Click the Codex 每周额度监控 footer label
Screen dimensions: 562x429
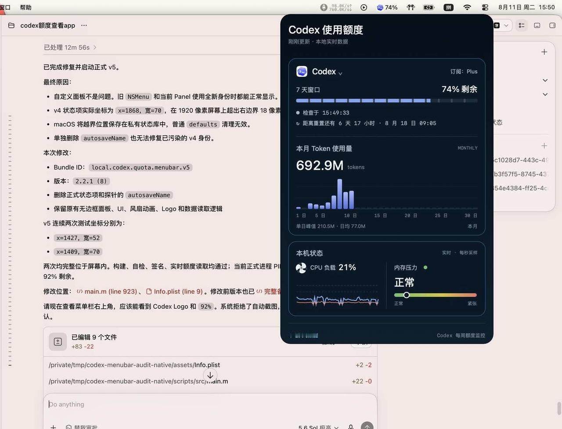[461, 335]
